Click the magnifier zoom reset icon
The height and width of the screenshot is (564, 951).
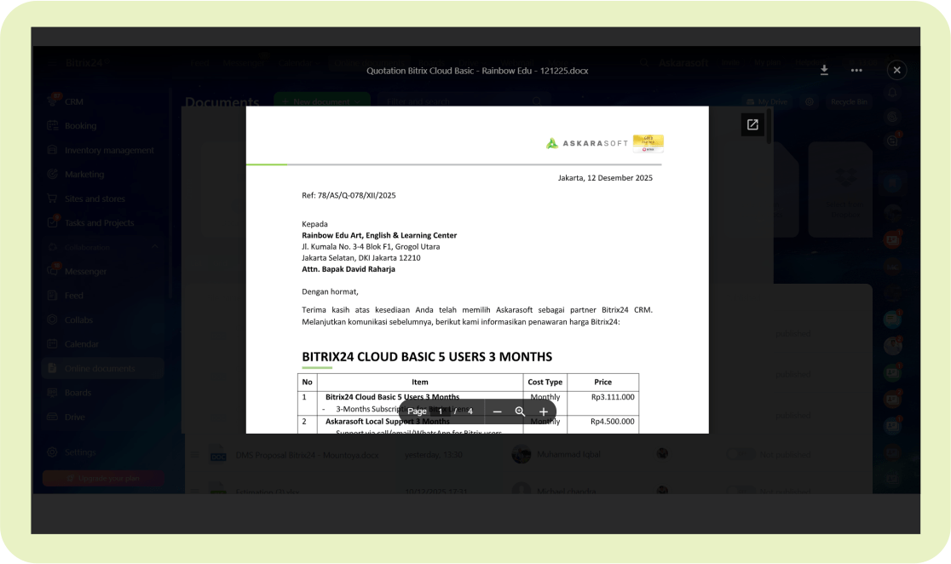(520, 411)
